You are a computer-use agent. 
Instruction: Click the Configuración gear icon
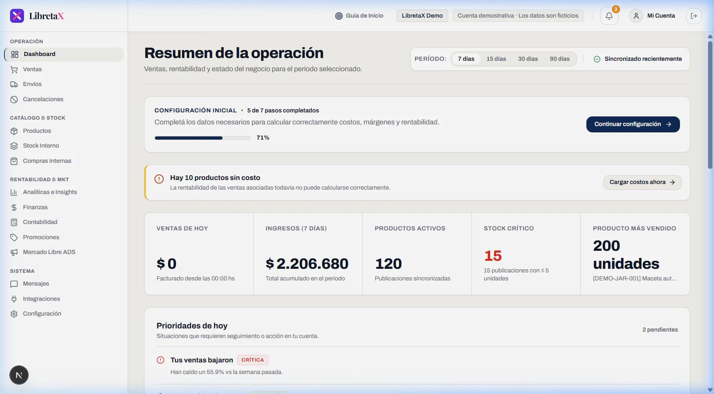point(14,314)
